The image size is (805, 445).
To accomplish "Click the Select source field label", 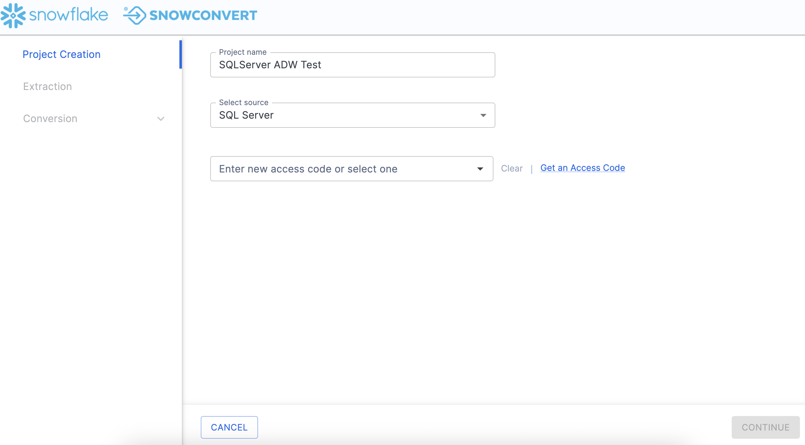I will (x=244, y=102).
